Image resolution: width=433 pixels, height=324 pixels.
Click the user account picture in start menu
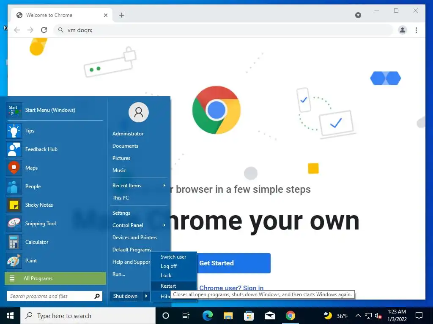(139, 112)
